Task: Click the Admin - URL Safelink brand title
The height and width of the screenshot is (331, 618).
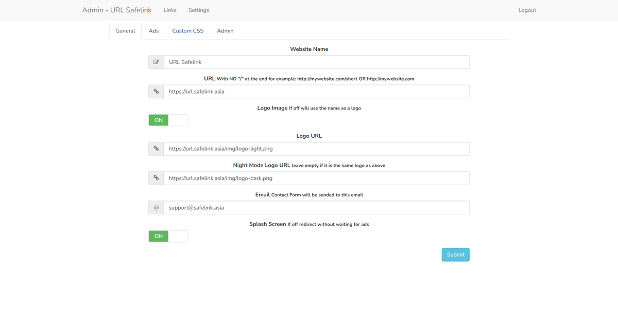Action: pyautogui.click(x=117, y=10)
